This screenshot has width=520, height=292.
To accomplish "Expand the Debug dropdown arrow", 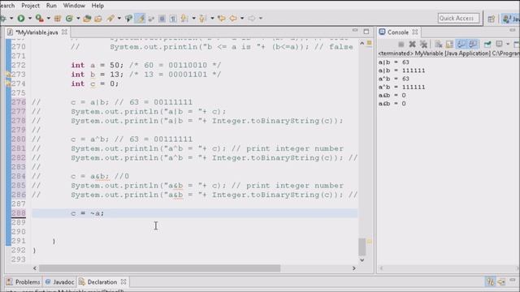I will 11,19.
